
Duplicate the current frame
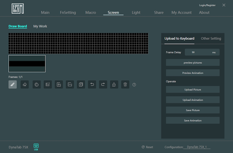click(81, 85)
